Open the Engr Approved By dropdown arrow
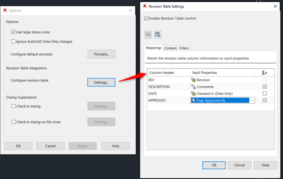Viewport: 283px width, 179px height. pyautogui.click(x=252, y=100)
